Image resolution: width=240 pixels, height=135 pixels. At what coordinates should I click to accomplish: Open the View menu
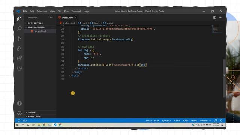pyautogui.click(x=52, y=11)
